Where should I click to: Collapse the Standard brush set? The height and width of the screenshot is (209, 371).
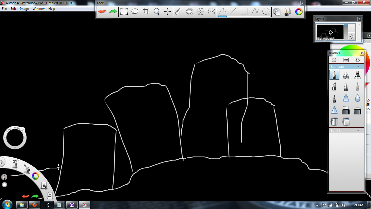(358, 67)
